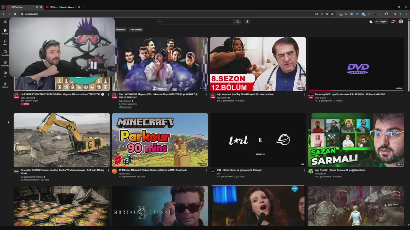Open YouTube Music from the sidebar

point(5,64)
